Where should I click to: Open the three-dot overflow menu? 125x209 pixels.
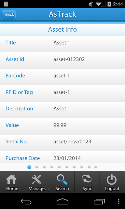(118, 201)
